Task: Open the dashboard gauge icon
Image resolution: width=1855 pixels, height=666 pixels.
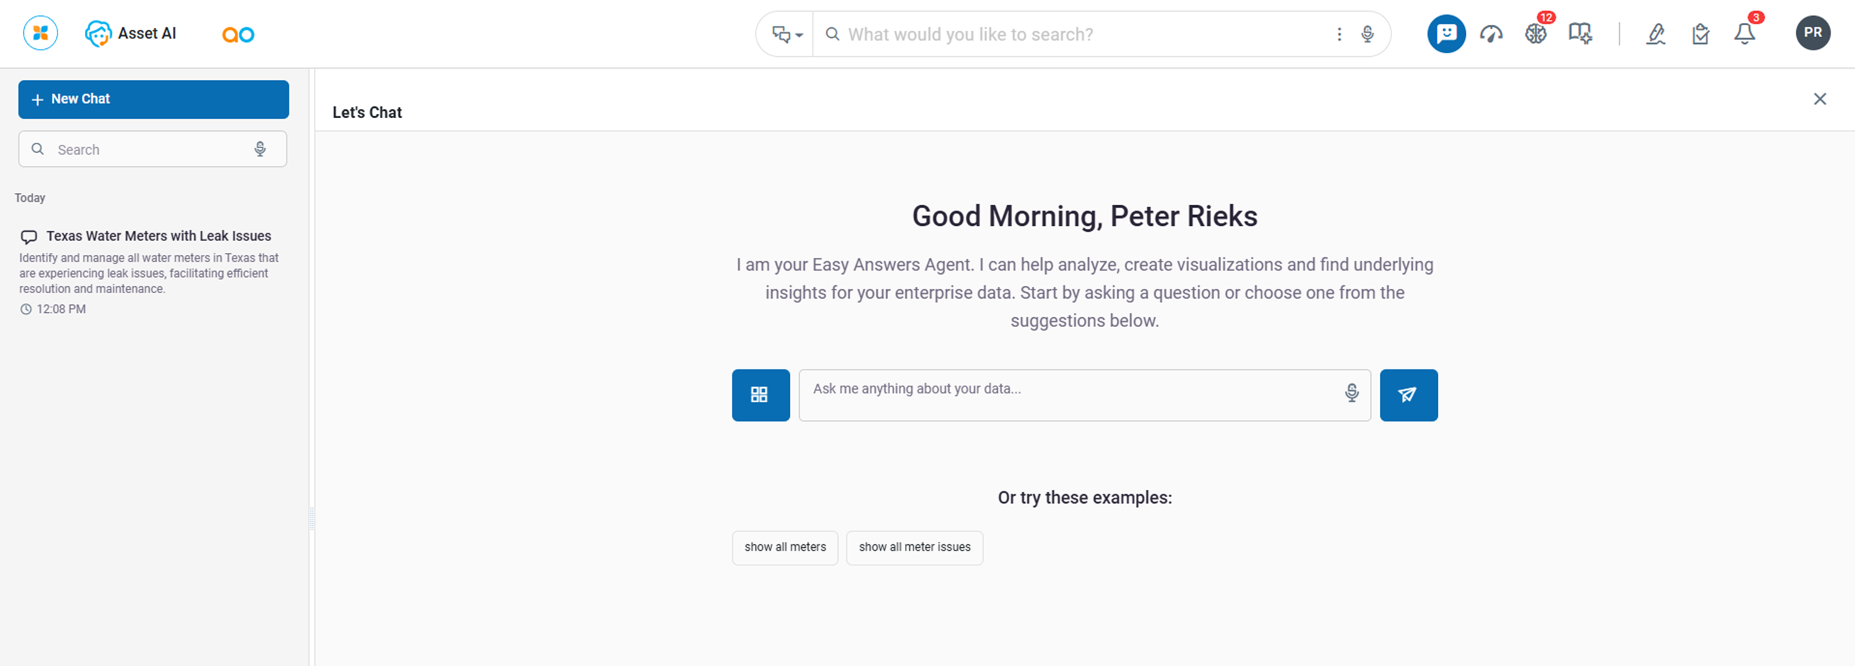Action: click(x=1490, y=33)
